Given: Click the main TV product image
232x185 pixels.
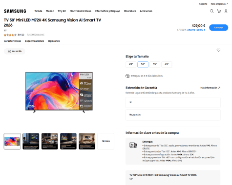Looking at the screenshot, I should click(59, 92).
